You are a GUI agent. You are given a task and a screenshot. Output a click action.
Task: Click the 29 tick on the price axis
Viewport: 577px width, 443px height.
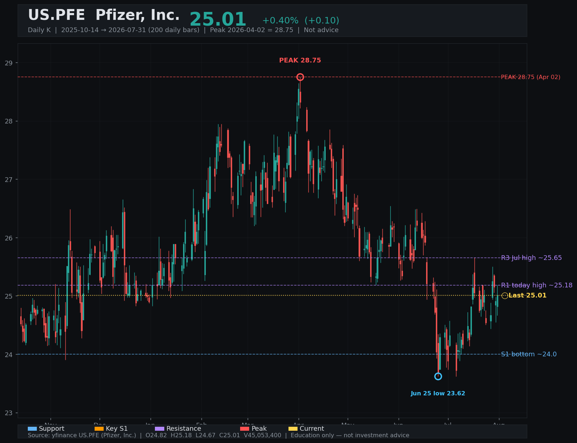[8, 63]
